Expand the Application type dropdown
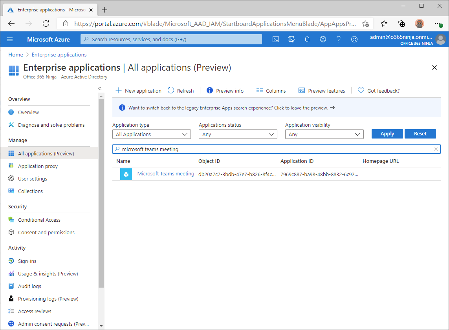This screenshot has height=330, width=449. (x=152, y=135)
